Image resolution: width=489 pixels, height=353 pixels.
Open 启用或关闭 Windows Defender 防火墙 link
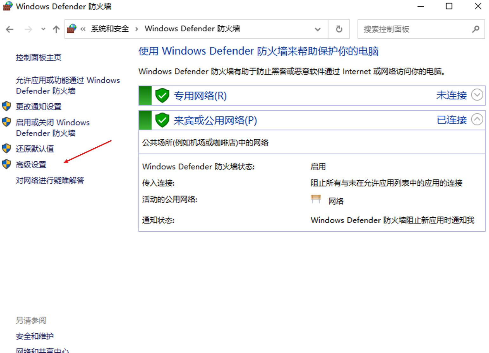point(53,128)
